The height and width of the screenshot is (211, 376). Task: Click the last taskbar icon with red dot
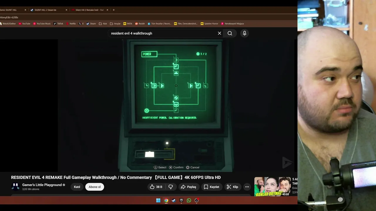pyautogui.click(x=197, y=200)
